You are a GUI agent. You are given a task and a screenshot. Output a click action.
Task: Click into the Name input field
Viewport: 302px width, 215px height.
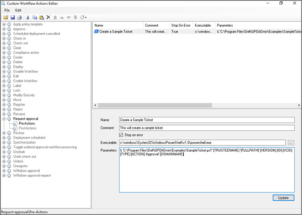coord(207,120)
